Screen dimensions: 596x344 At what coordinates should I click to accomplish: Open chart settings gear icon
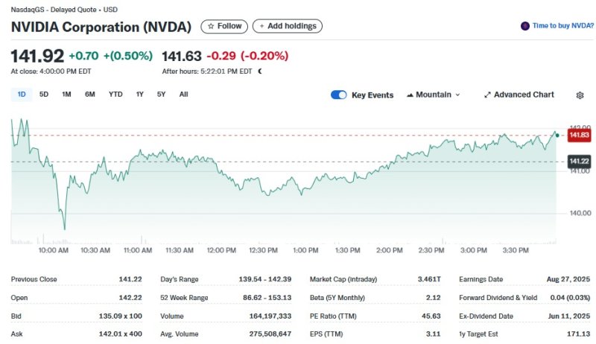tap(580, 95)
